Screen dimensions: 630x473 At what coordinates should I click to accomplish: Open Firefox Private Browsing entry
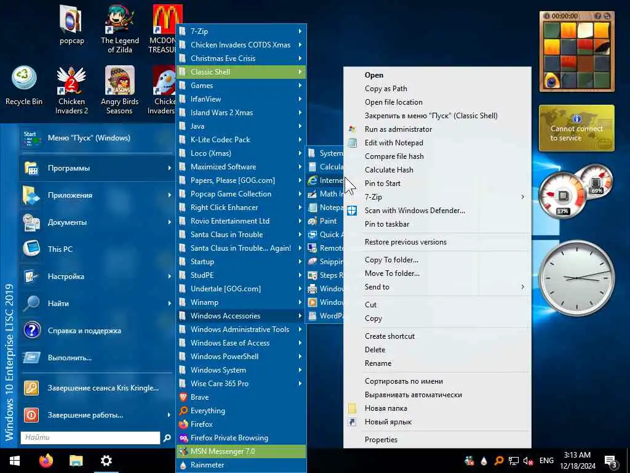pyautogui.click(x=241, y=438)
